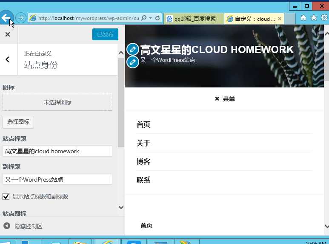Go back with the browser back arrow
The height and width of the screenshot is (244, 329).
coord(6,17)
